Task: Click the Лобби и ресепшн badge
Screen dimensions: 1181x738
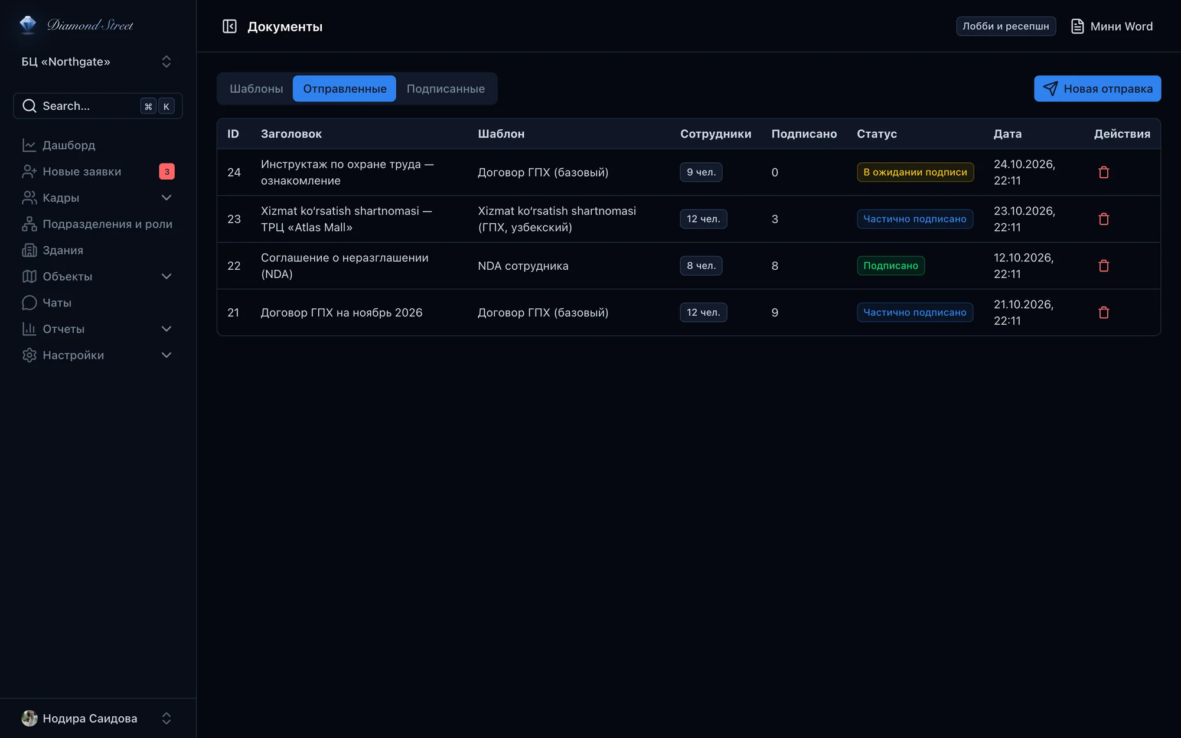Action: [x=1006, y=26]
